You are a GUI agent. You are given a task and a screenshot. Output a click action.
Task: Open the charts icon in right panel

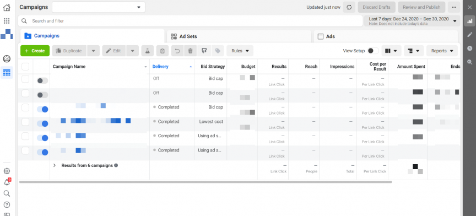click(x=469, y=21)
